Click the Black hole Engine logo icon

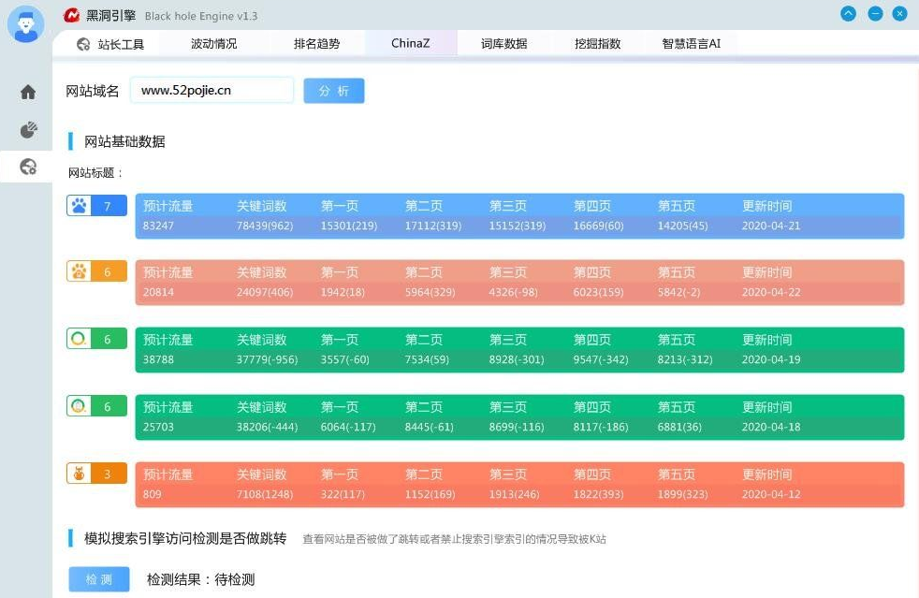click(73, 15)
